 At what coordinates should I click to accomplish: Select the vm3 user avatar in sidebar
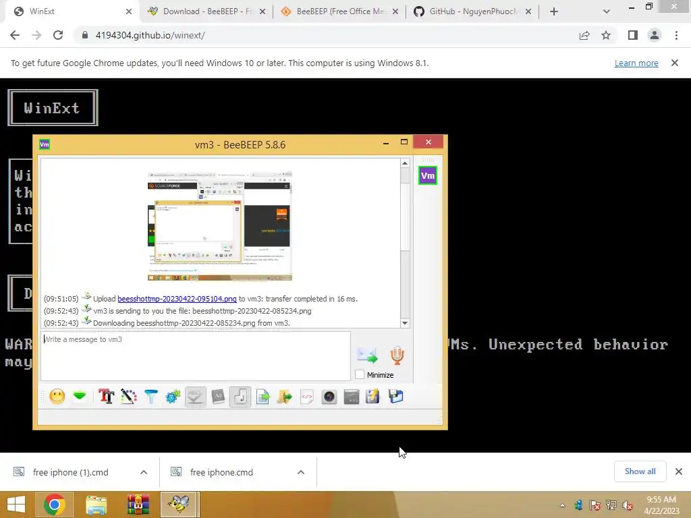point(427,176)
